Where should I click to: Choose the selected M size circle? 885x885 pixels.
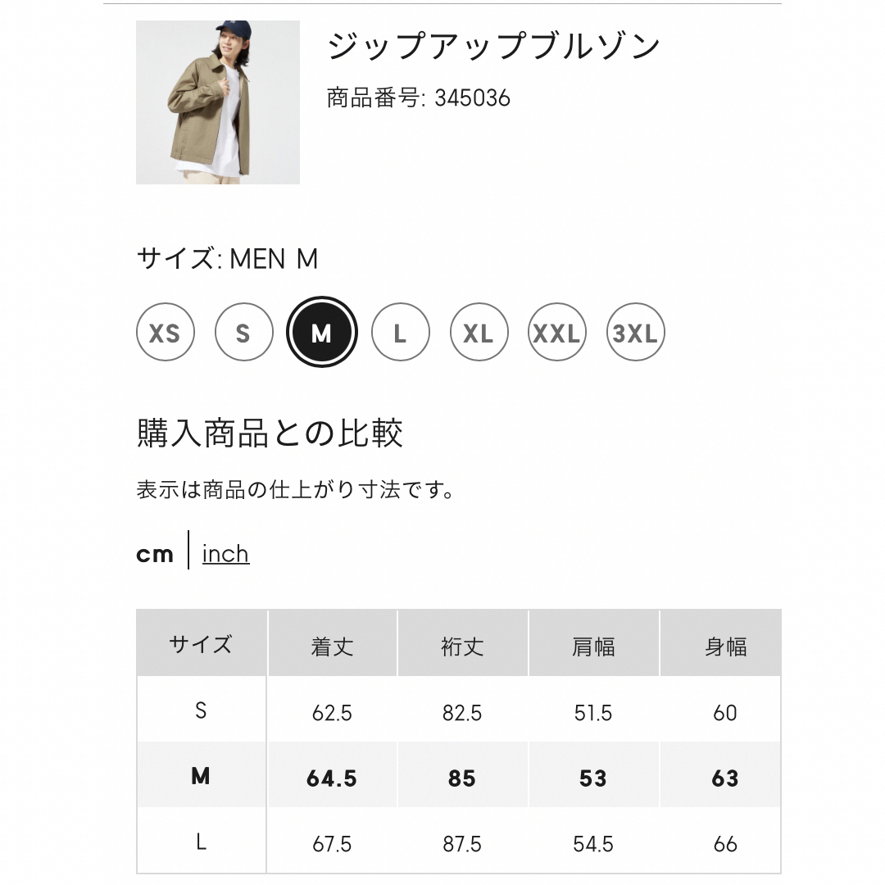coord(322,332)
